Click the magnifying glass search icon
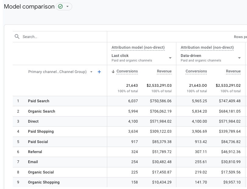The width and height of the screenshot is (247, 189). (x=17, y=37)
